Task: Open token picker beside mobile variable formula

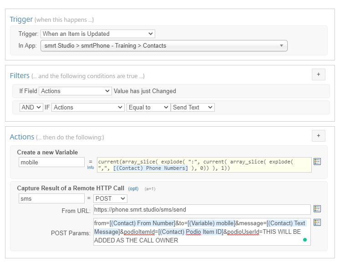Action: coord(317,162)
